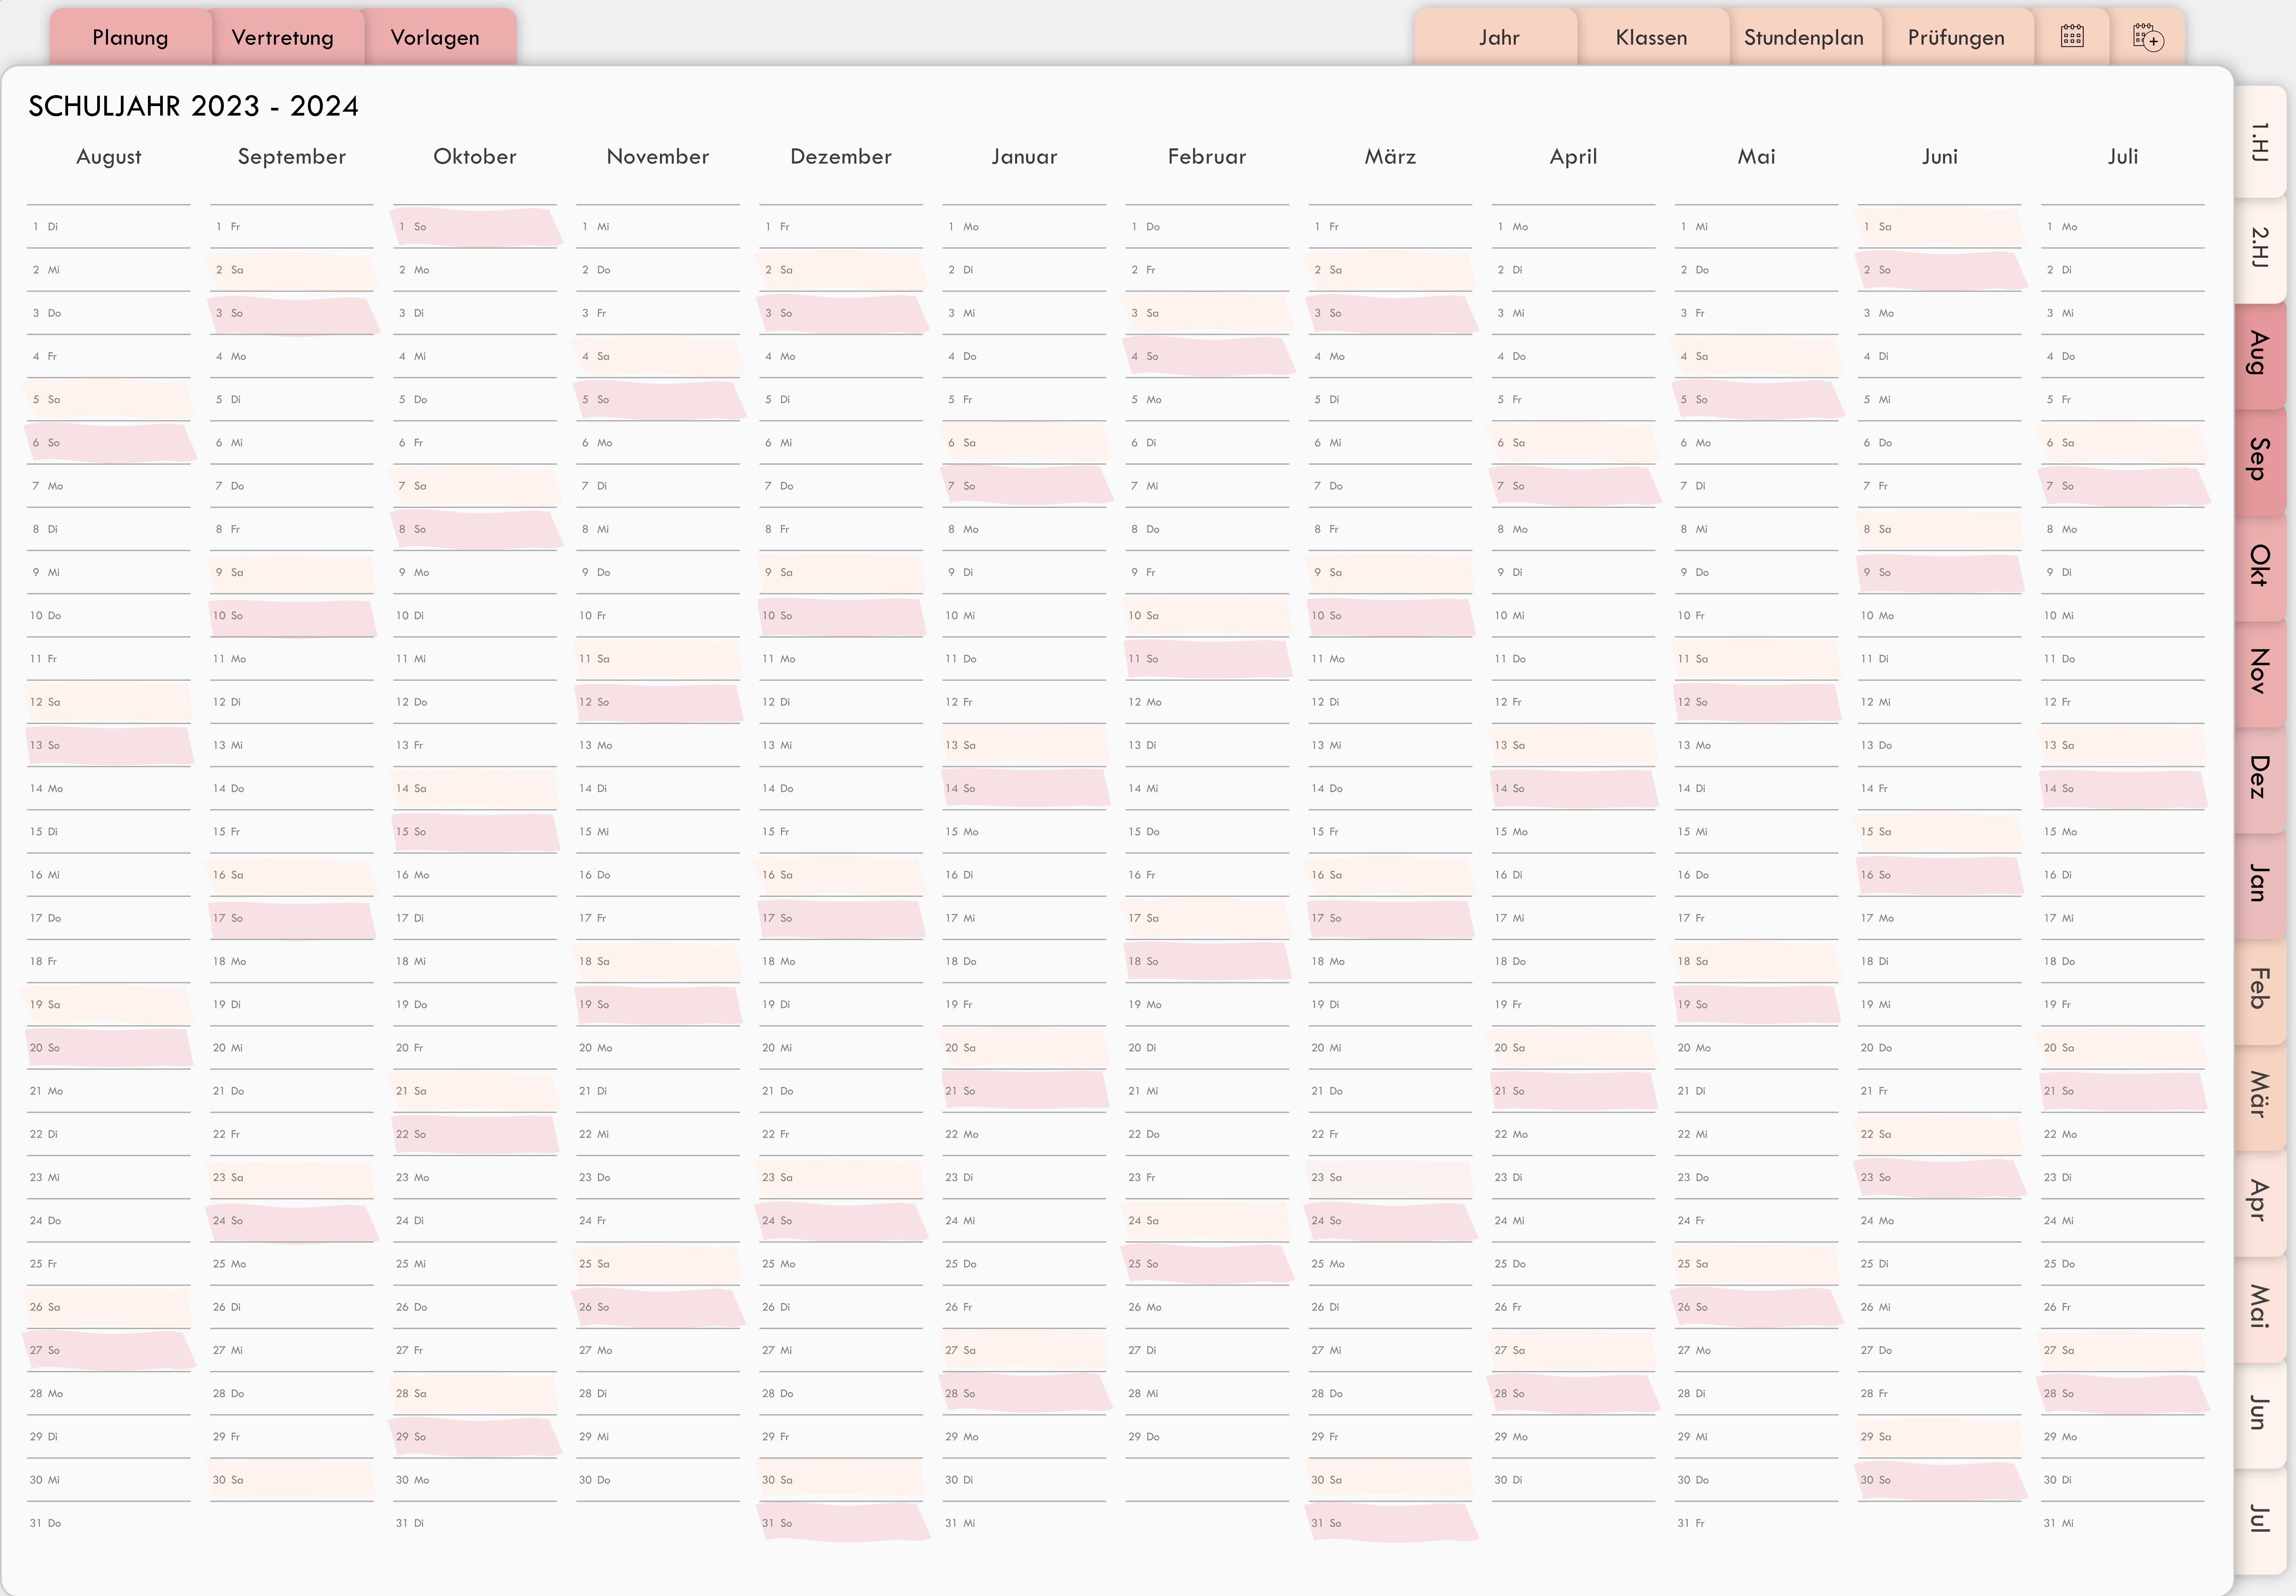Open the November month heading
The width and height of the screenshot is (2296, 1596).
[658, 157]
